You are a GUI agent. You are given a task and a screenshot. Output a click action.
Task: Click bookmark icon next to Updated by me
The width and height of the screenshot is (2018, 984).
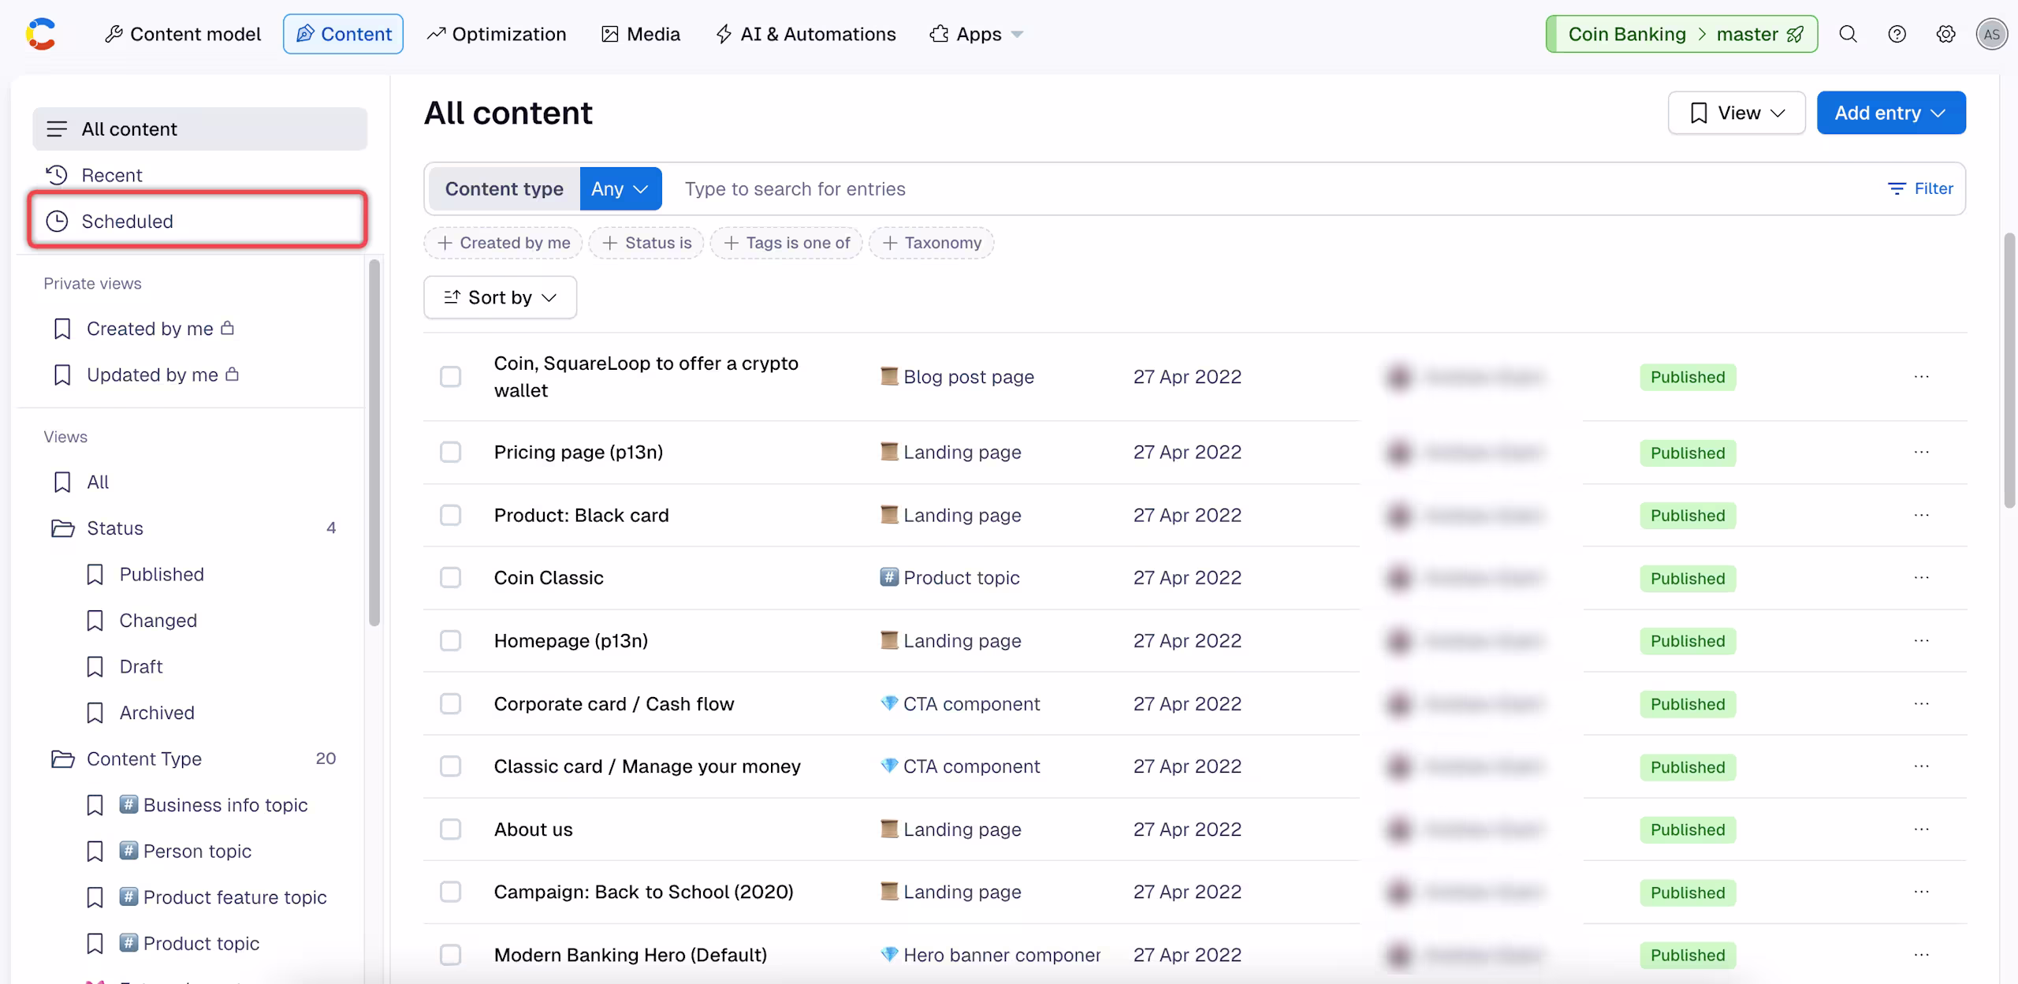coord(62,375)
